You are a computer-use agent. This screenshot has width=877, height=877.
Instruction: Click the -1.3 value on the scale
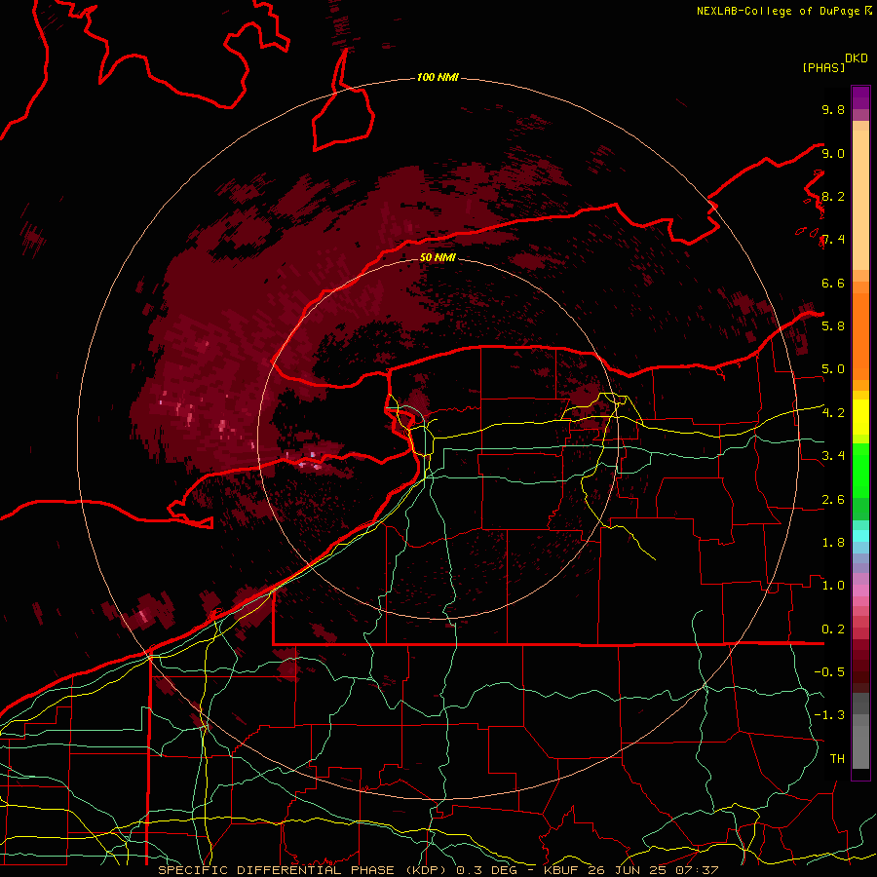click(x=829, y=715)
